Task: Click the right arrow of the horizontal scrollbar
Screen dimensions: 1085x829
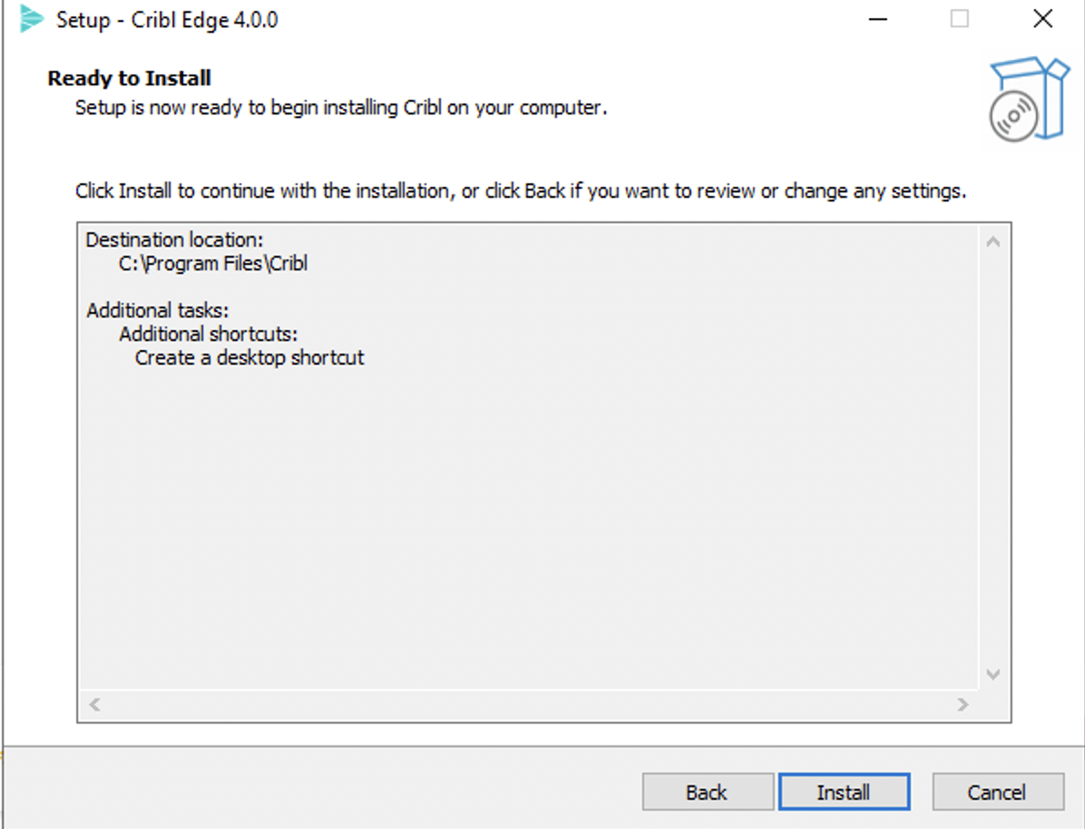Action: 963,704
